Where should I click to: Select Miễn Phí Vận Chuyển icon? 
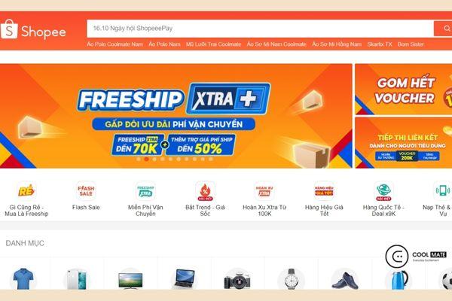coord(145,190)
